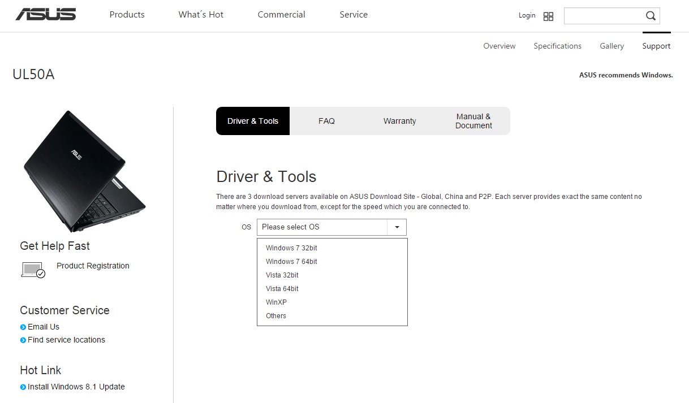This screenshot has width=689, height=403.
Task: Open the Service menu
Action: (x=354, y=15)
